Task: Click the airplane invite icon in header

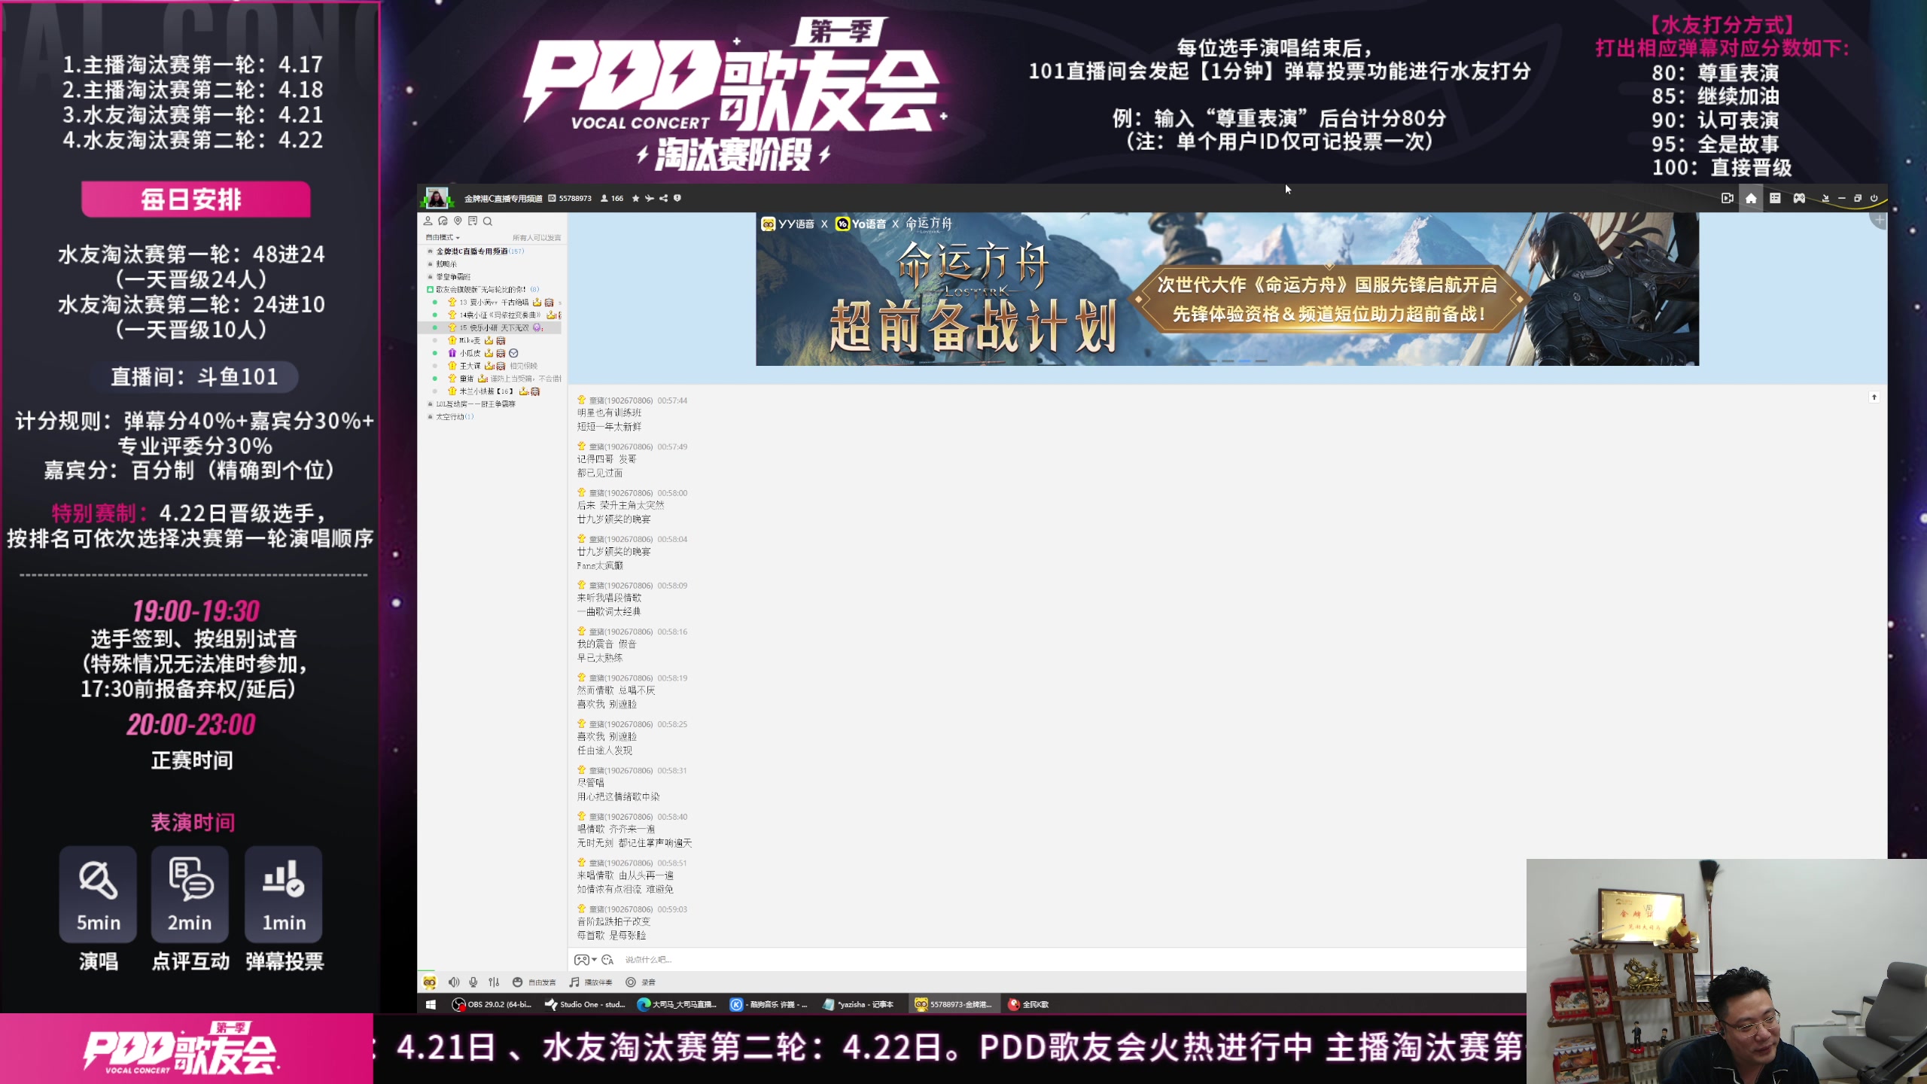Action: pyautogui.click(x=649, y=199)
